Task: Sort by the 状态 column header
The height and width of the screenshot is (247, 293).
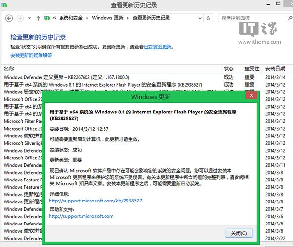Action: click(229, 69)
